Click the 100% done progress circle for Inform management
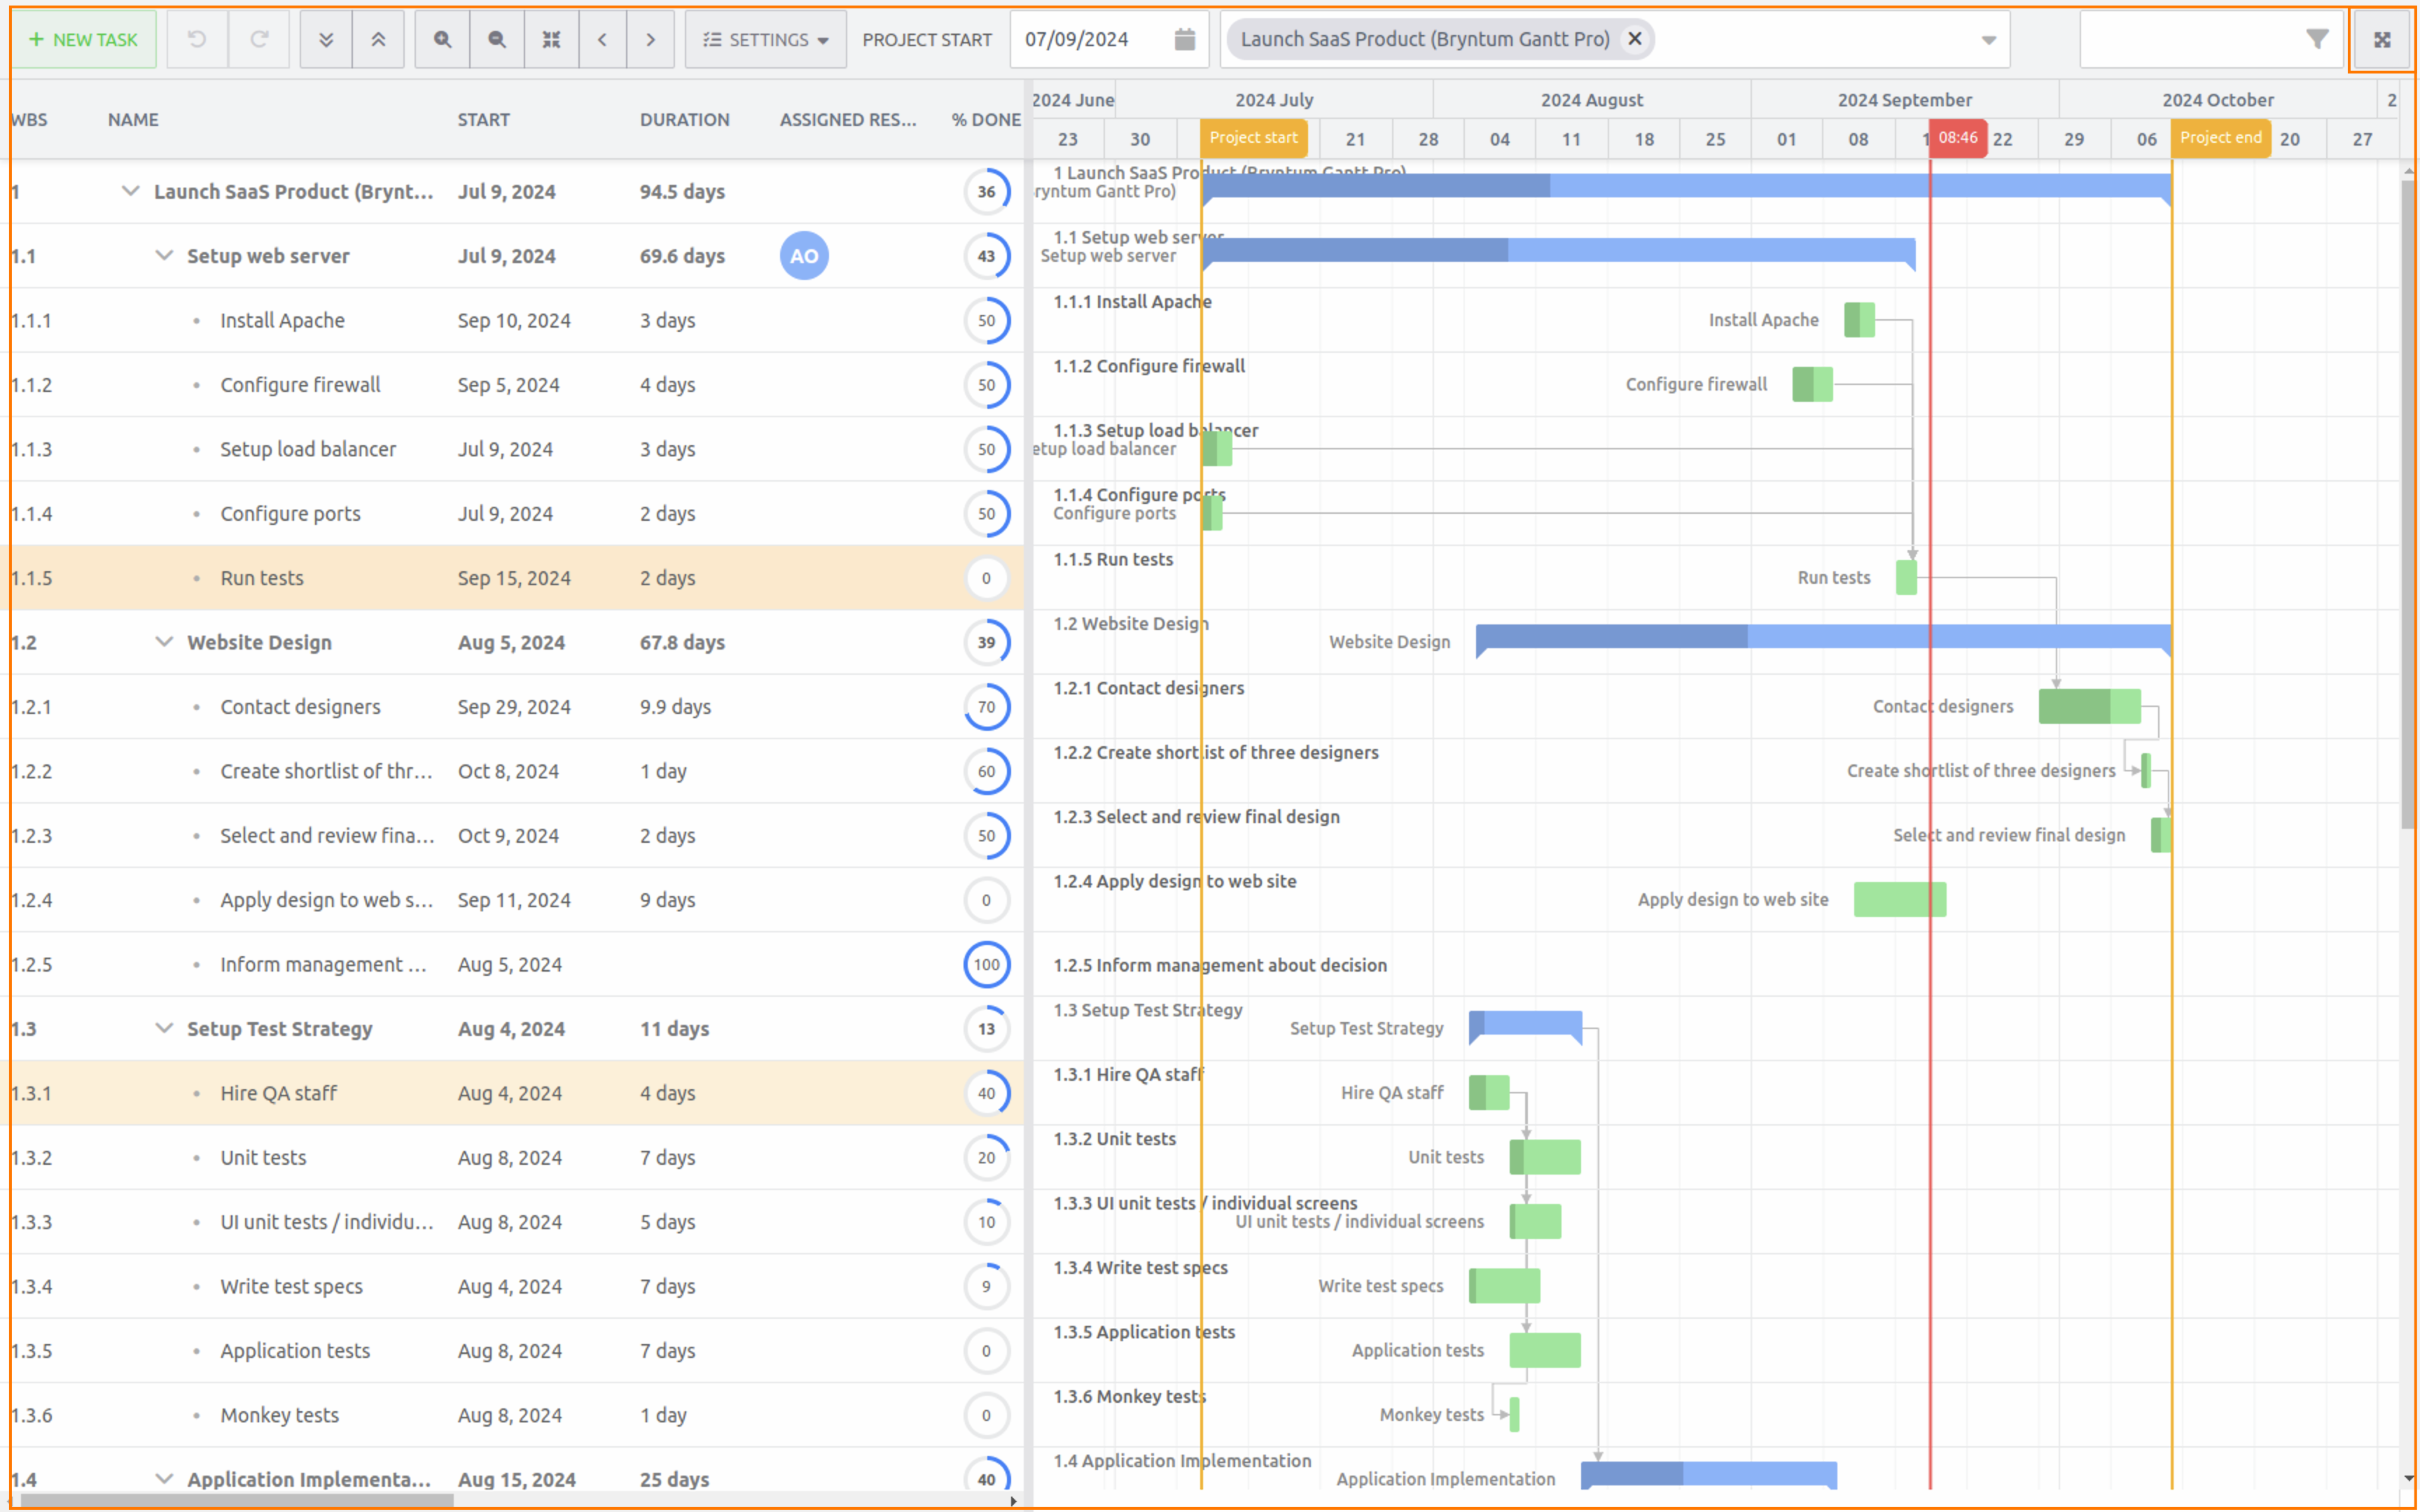The height and width of the screenshot is (1512, 2420). click(987, 964)
